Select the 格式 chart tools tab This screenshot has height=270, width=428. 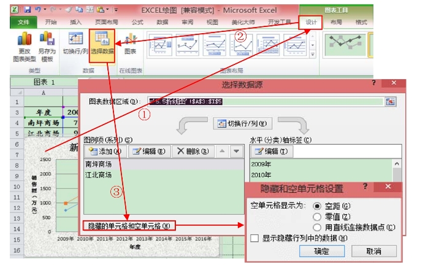tap(361, 22)
